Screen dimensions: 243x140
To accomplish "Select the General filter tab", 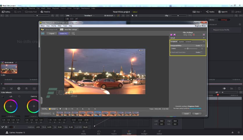I will 188,42.
